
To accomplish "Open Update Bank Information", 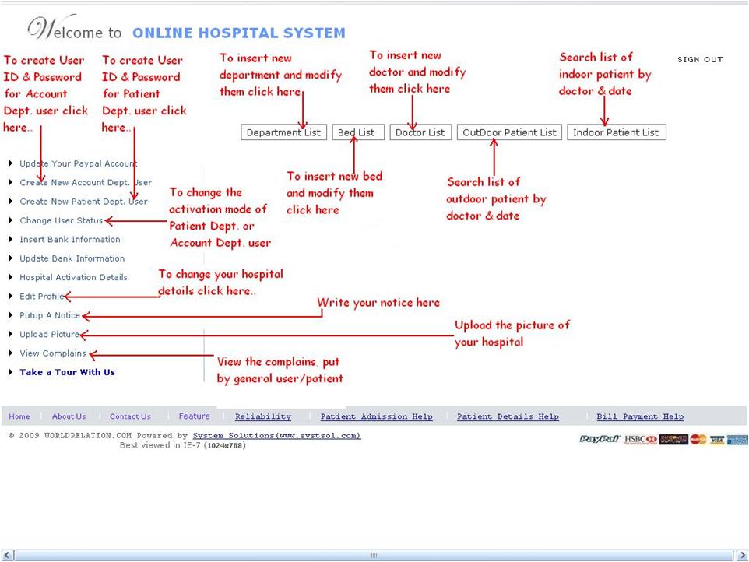I will click(x=72, y=258).
